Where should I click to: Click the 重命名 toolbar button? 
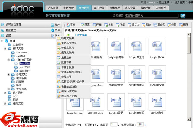tap(159, 25)
